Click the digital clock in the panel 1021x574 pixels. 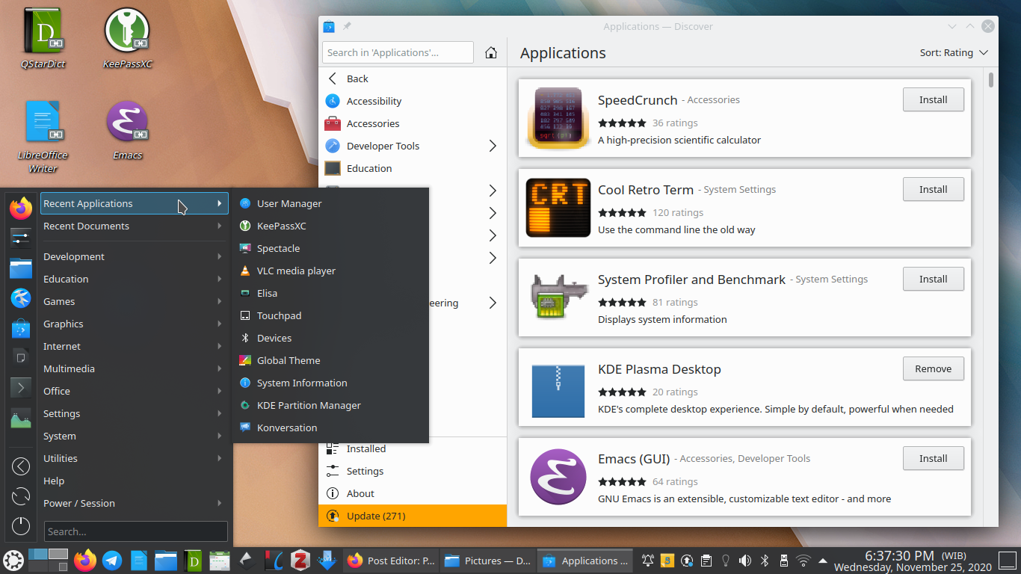[x=912, y=561]
